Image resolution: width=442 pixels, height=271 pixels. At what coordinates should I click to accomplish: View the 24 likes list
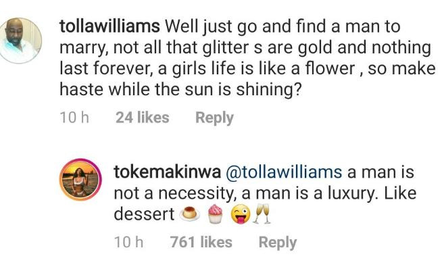pyautogui.click(x=142, y=118)
